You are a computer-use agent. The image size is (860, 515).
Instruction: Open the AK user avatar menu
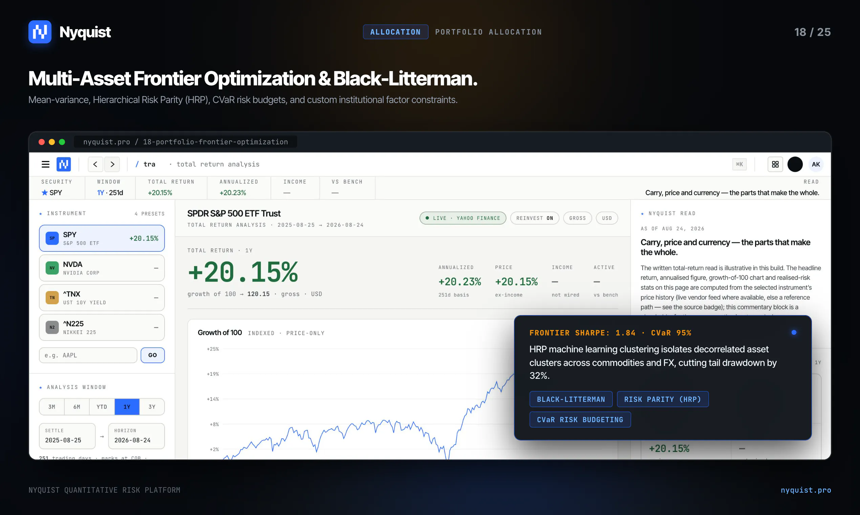tap(816, 164)
